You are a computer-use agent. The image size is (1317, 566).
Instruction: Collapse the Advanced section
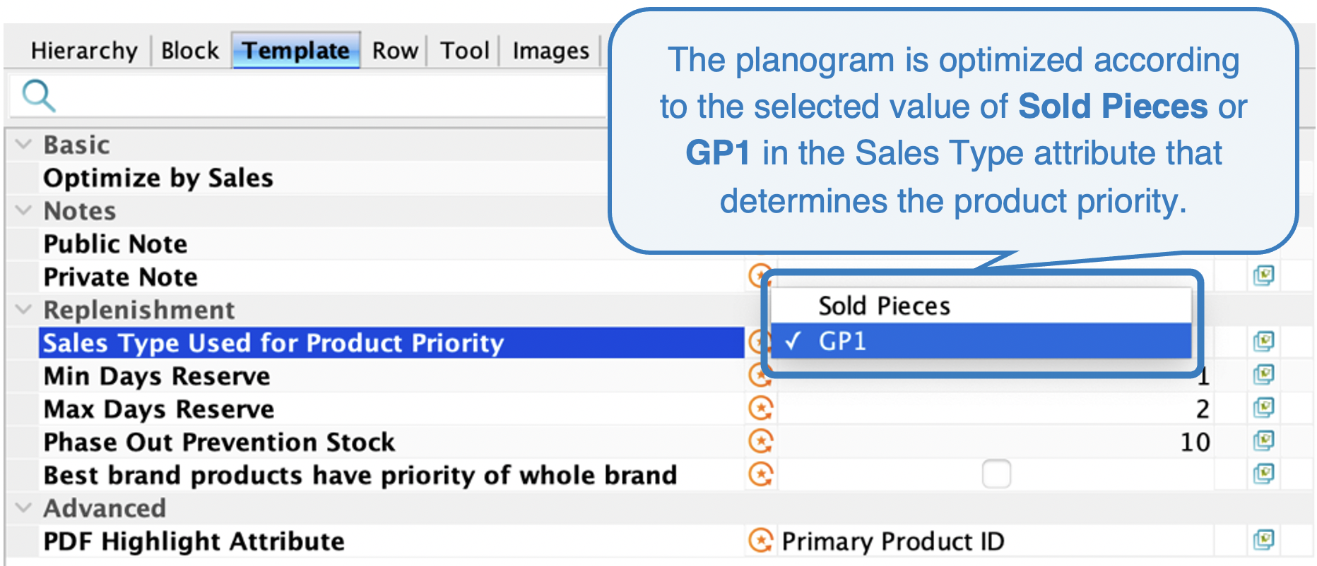pyautogui.click(x=23, y=508)
